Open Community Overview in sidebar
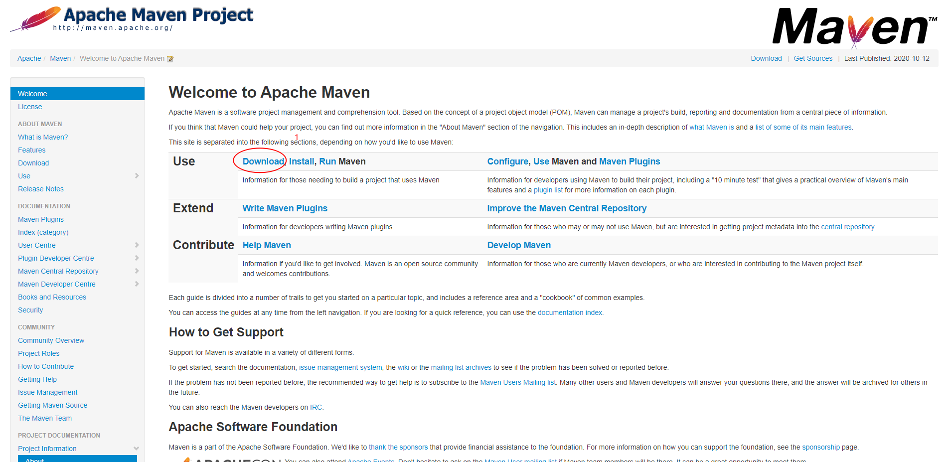The image size is (948, 462). pos(51,340)
